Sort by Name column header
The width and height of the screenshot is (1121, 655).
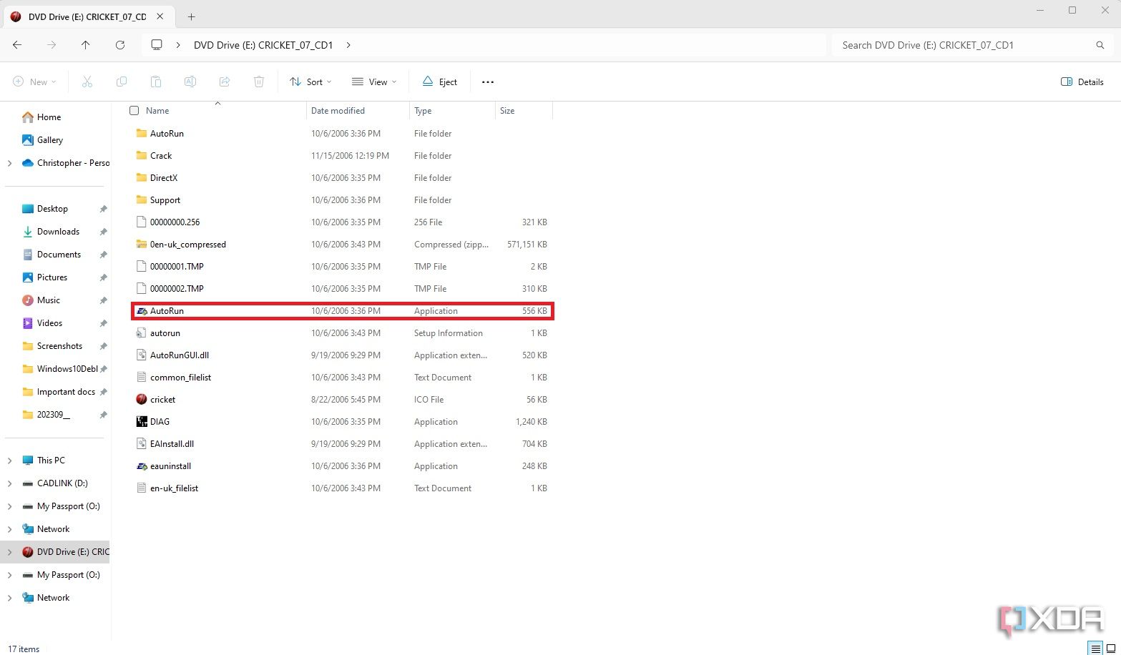pyautogui.click(x=157, y=111)
